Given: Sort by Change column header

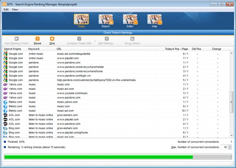Looking at the screenshot, I should [216, 49].
